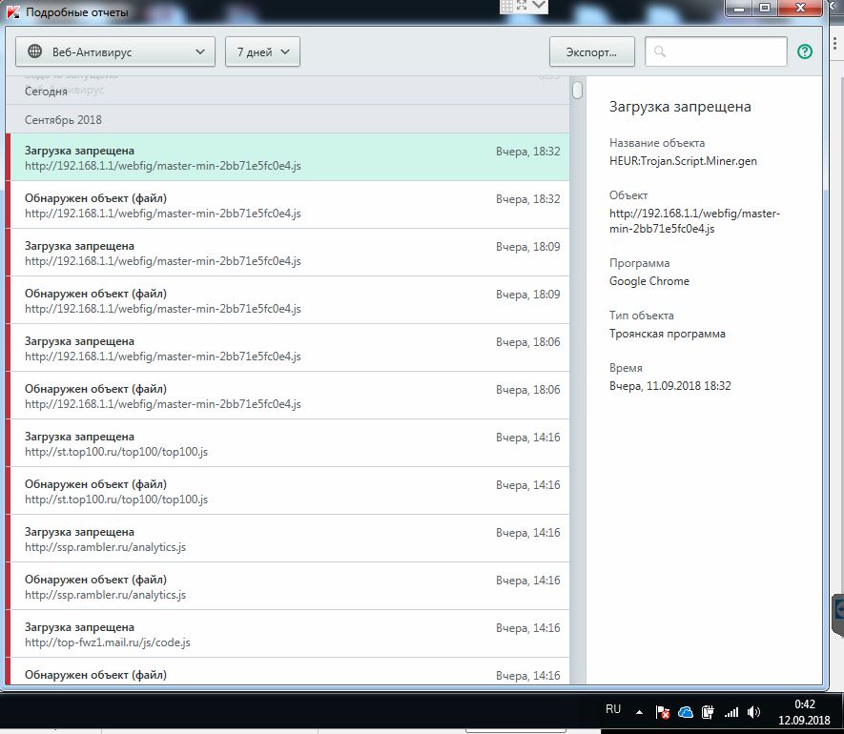Click the Загрузка запрещена details heading
844x734 pixels.
tap(680, 107)
